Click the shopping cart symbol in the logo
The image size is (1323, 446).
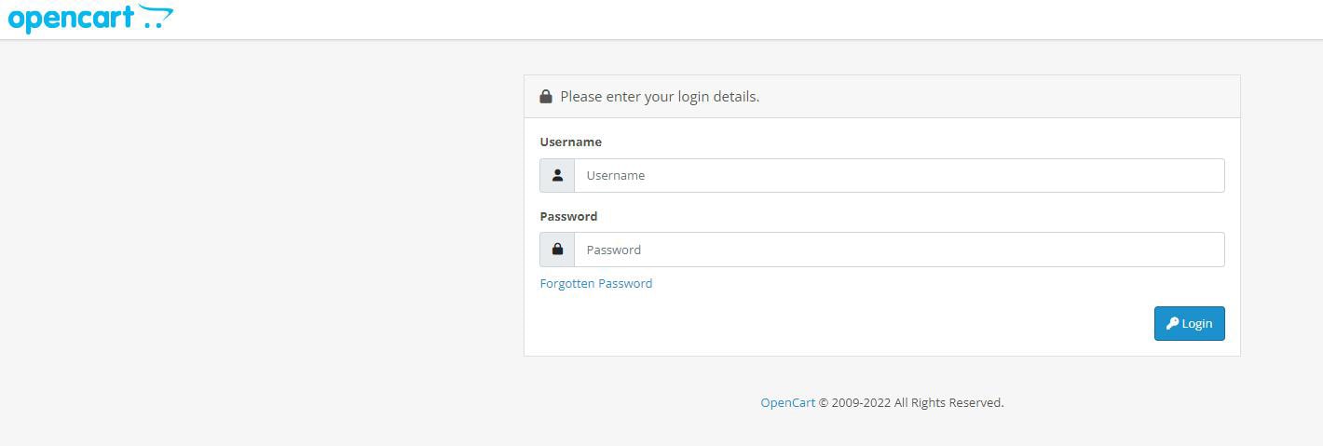(x=157, y=16)
